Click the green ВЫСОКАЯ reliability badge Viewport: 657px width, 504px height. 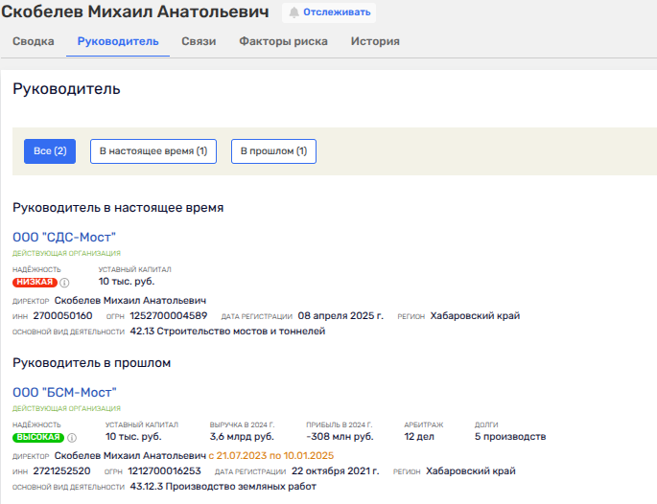[x=37, y=437]
